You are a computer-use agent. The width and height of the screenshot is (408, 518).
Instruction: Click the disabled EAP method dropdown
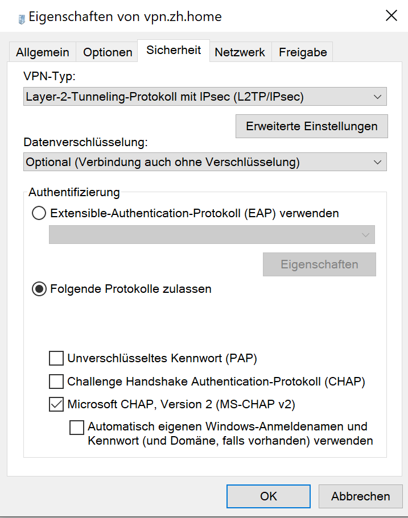(x=212, y=234)
